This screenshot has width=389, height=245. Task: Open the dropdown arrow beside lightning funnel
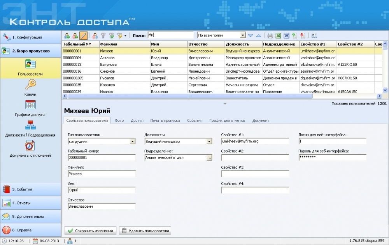pyautogui.click(x=125, y=36)
